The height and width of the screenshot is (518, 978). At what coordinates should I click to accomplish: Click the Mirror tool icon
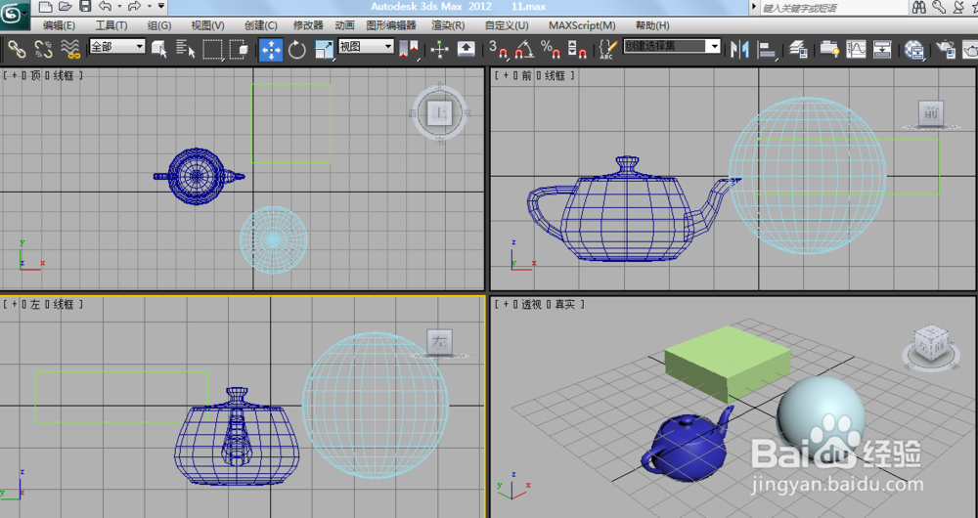(x=739, y=49)
